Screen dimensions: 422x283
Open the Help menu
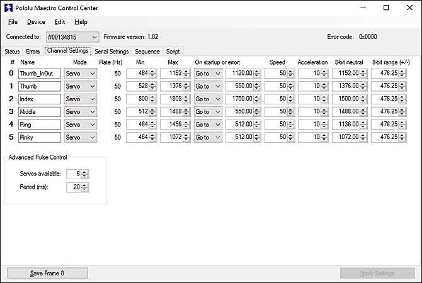(81, 22)
